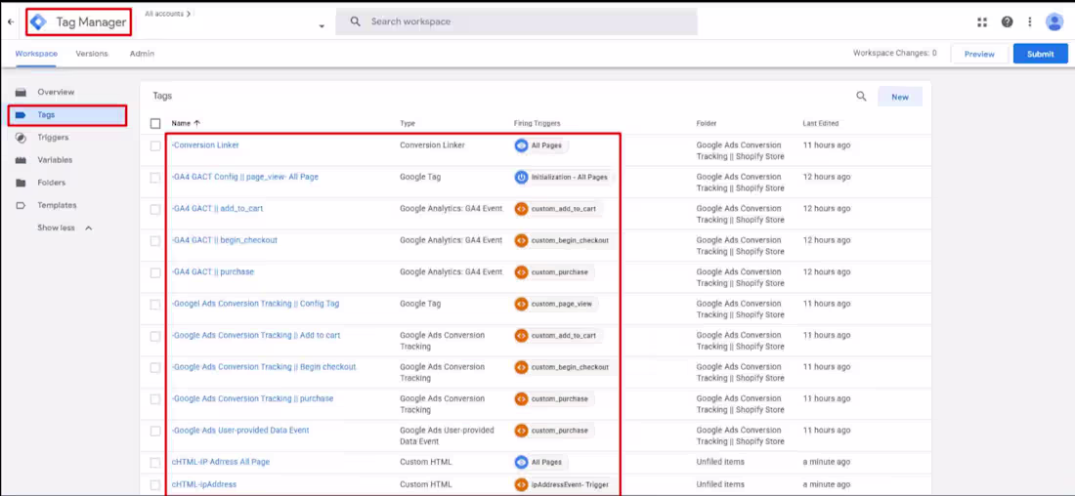Open the help question mark icon
Viewport: 1075px width, 496px height.
point(1007,21)
